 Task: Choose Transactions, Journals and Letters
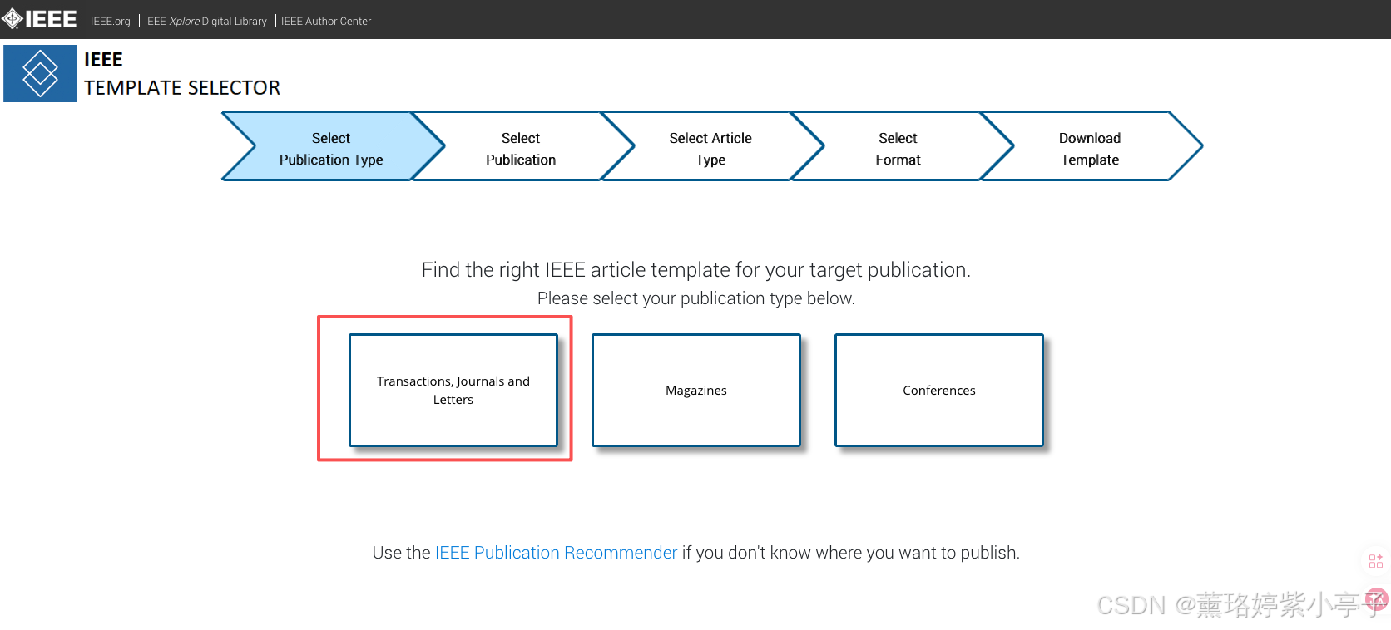[453, 390]
